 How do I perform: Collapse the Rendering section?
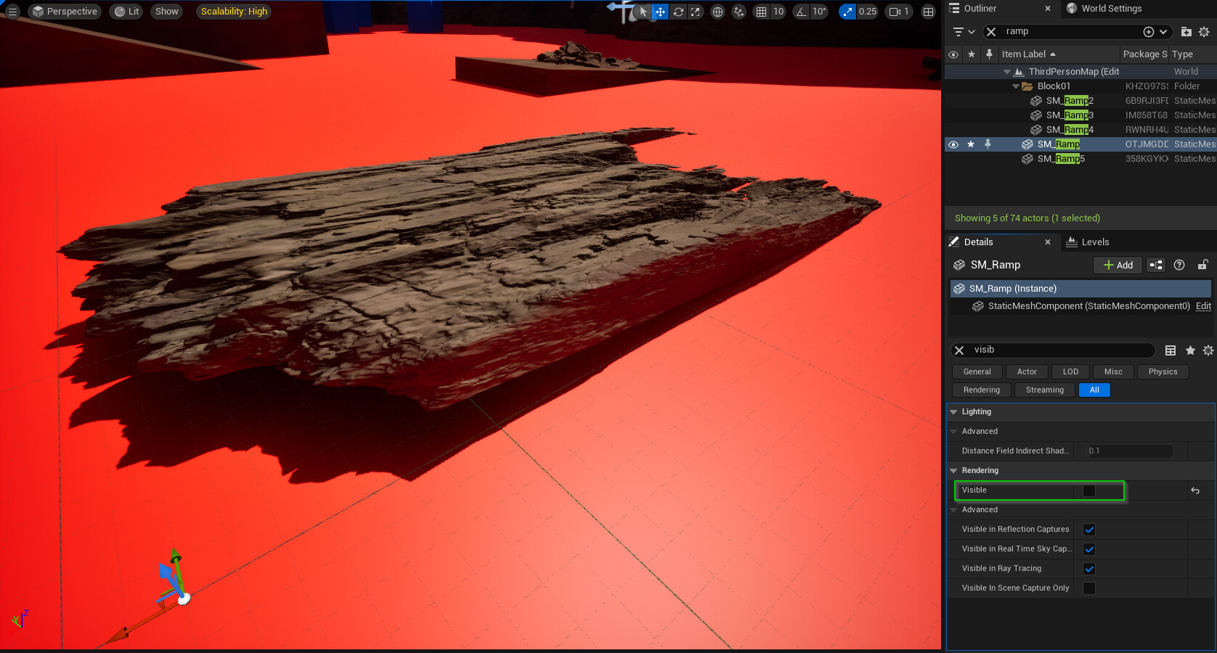coord(953,471)
